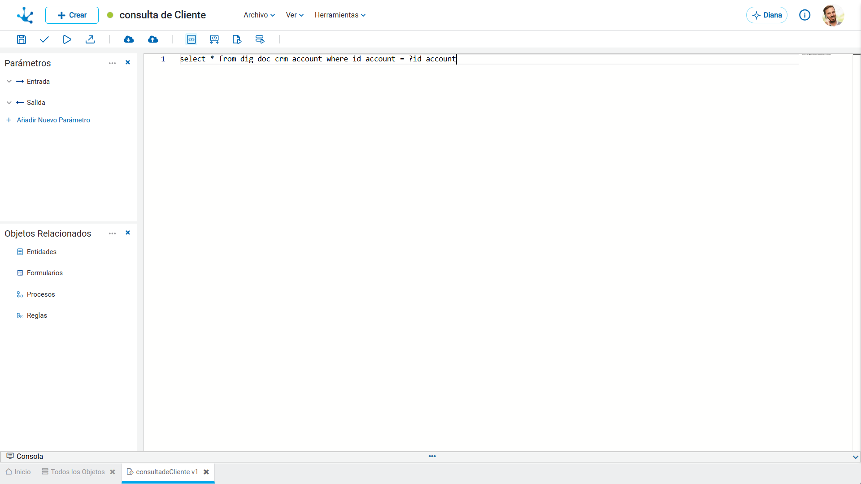
Task: Open Objetos Relacionados panel options dots
Action: point(112,233)
